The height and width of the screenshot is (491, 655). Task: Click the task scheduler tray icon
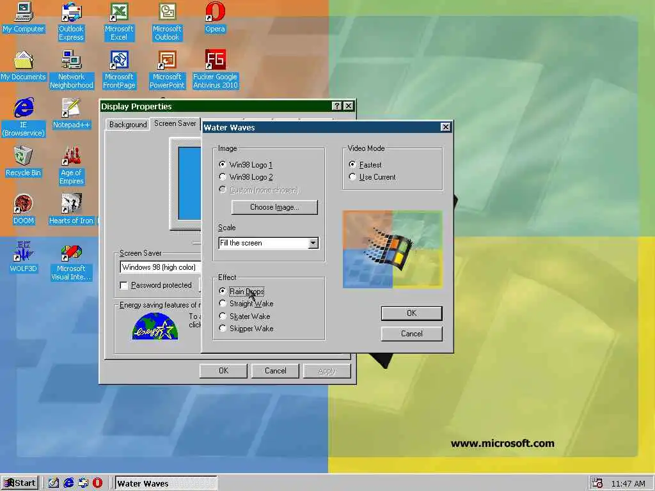pyautogui.click(x=597, y=483)
